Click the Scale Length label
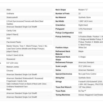This screenshot has height=103, width=103. (x=61, y=66)
